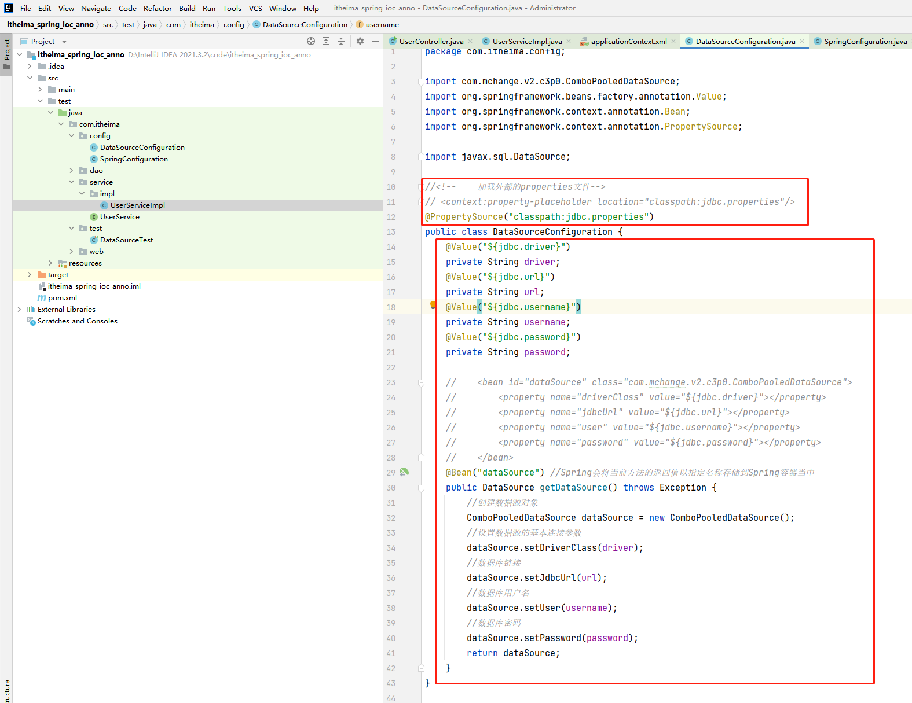
Task: Open the Edit menu
Action: tap(45, 8)
